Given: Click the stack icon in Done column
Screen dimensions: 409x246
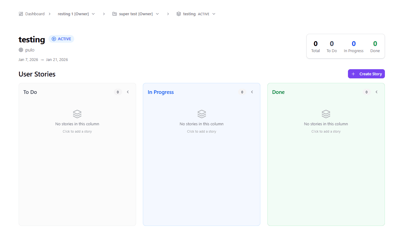Looking at the screenshot, I should pos(326,114).
